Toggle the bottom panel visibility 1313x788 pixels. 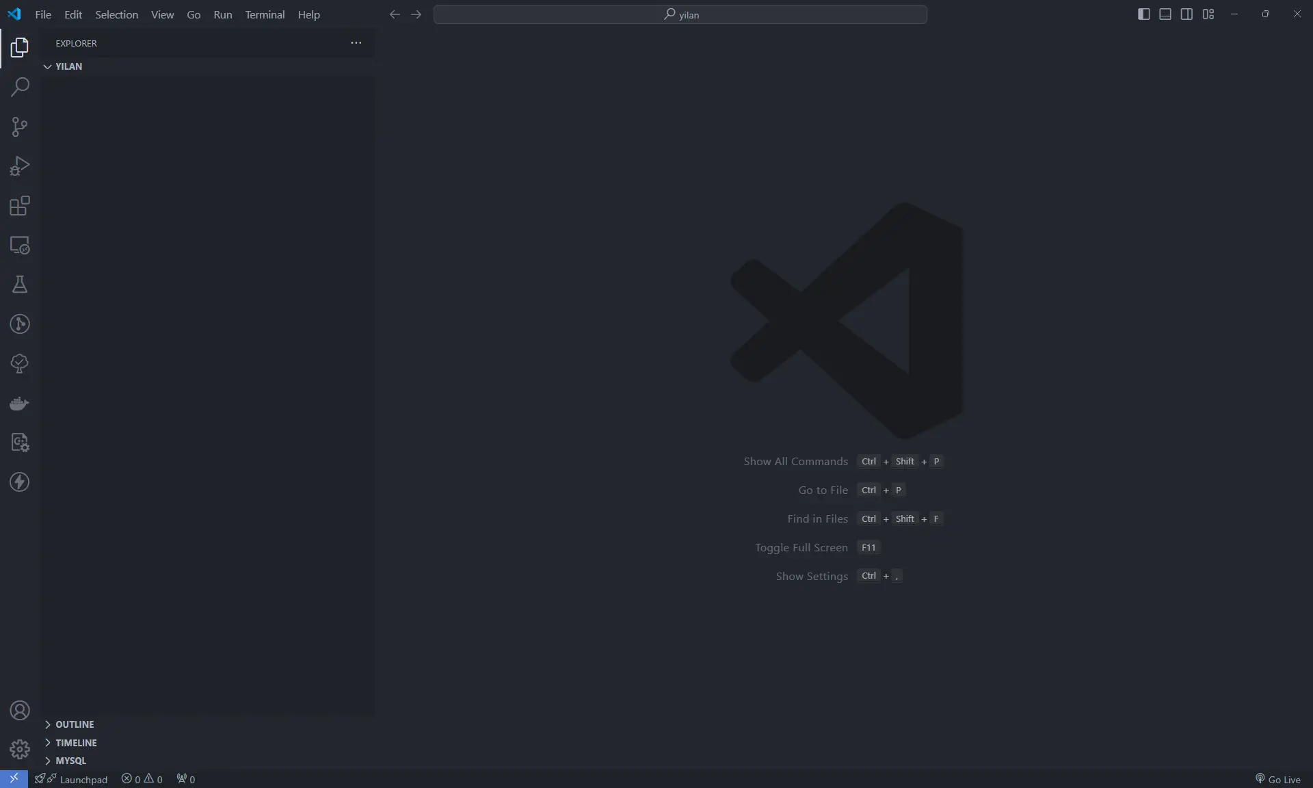(1165, 14)
